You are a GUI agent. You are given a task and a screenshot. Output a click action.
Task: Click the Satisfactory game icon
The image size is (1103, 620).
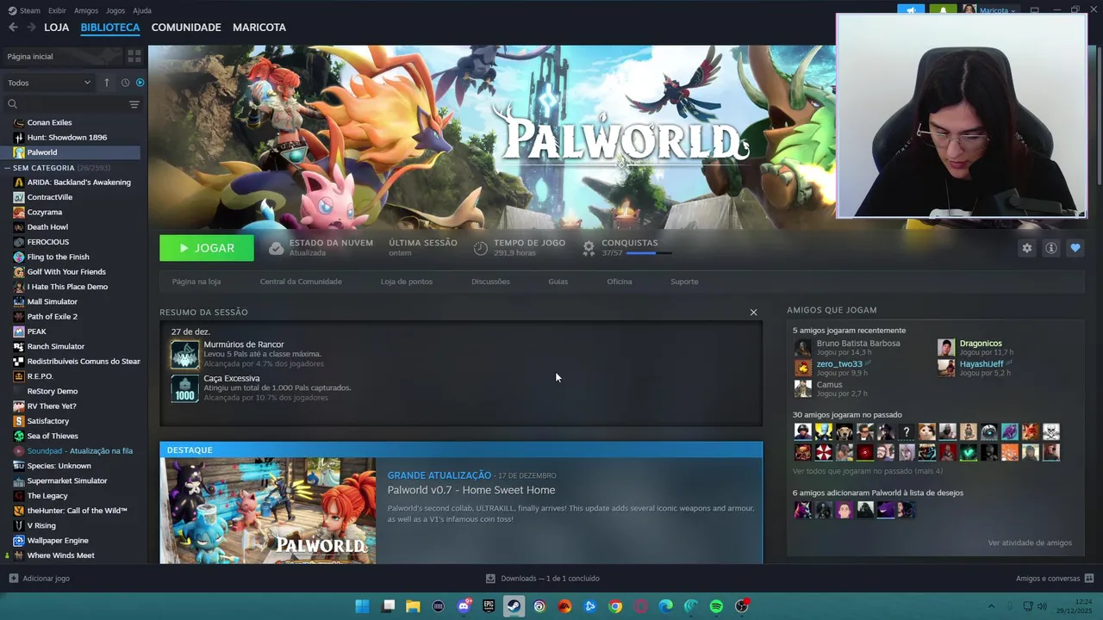[19, 421]
